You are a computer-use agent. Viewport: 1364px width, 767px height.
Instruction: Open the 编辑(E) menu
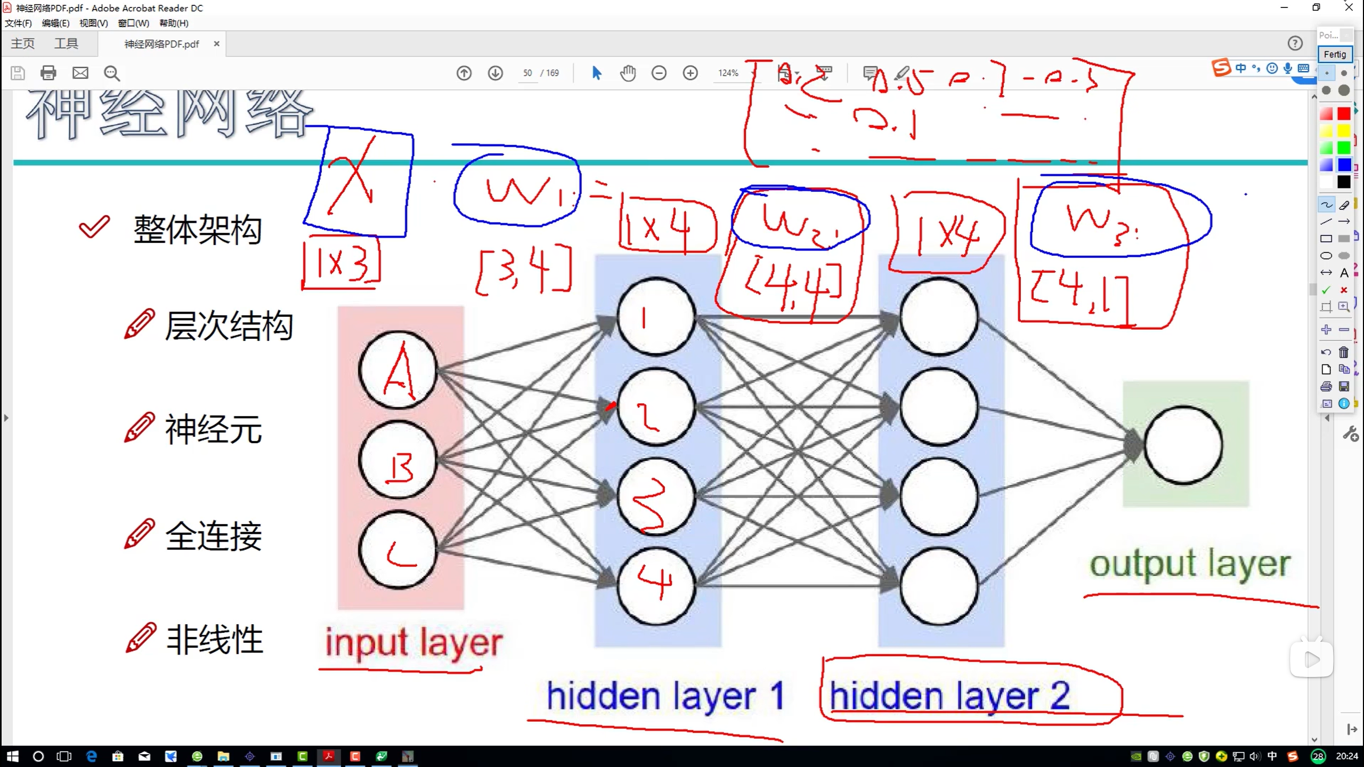55,23
